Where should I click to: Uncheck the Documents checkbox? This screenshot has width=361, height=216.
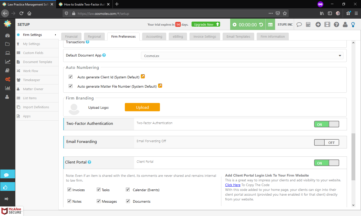click(x=128, y=201)
